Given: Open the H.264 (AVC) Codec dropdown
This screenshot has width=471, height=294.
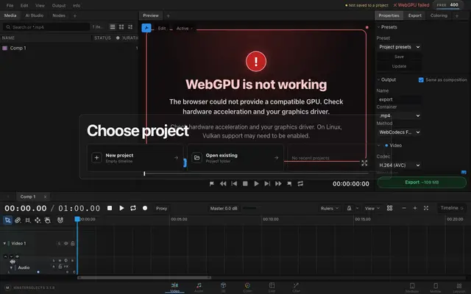Looking at the screenshot, I should (x=399, y=165).
